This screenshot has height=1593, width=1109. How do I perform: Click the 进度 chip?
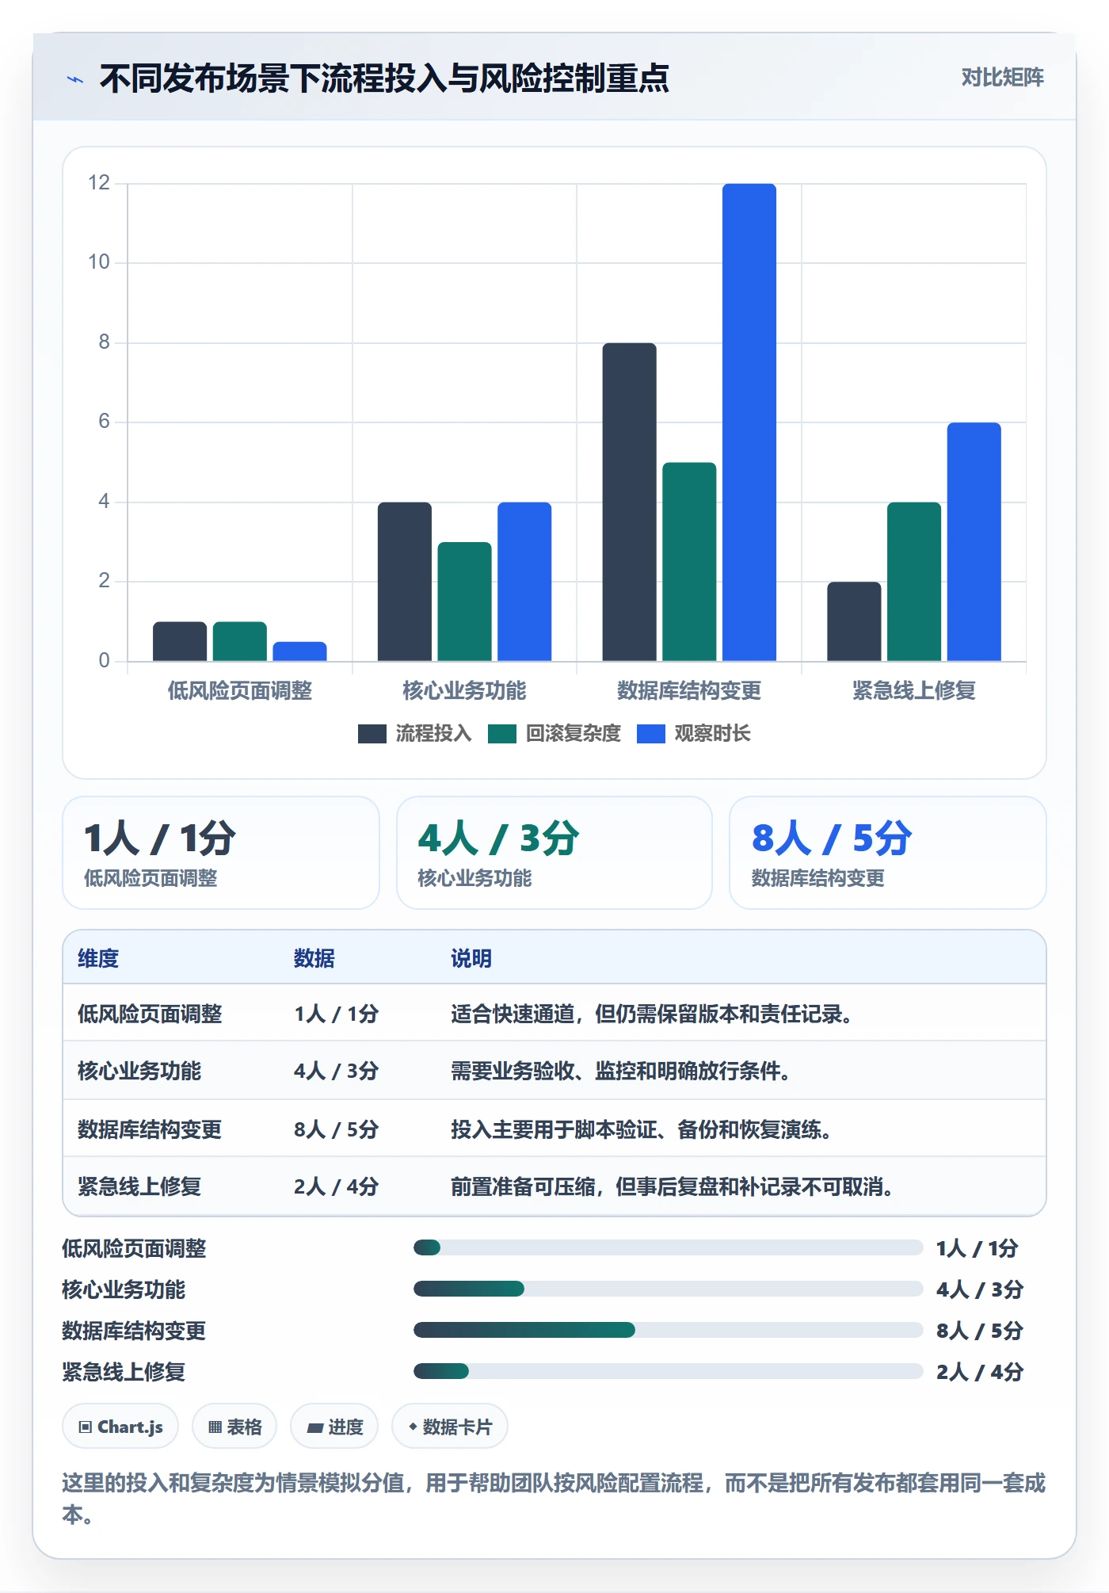point(334,1427)
